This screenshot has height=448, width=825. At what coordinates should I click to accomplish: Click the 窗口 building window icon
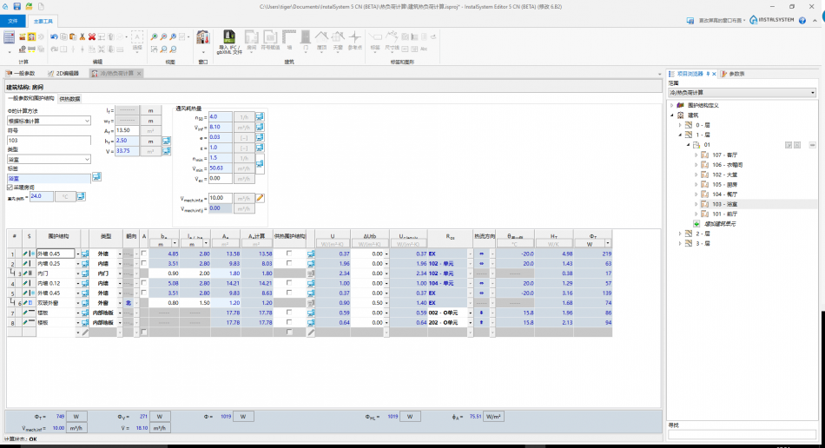[202, 40]
